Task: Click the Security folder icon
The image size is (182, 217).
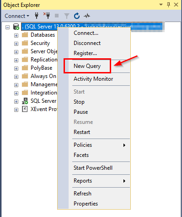Action: point(25,43)
